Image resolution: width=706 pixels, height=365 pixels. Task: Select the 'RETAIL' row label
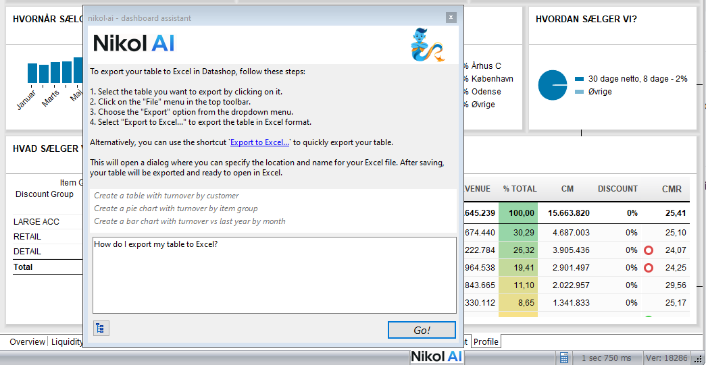pyautogui.click(x=28, y=236)
